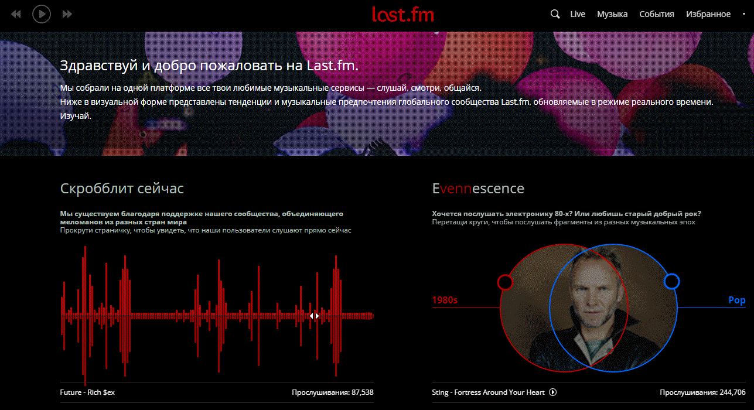754x410 pixels.
Task: Play Sting - Fortress Around Your Heart icon
Action: (x=552, y=392)
